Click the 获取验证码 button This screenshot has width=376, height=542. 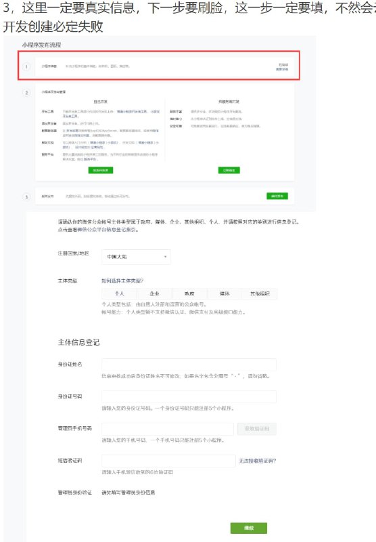click(257, 429)
